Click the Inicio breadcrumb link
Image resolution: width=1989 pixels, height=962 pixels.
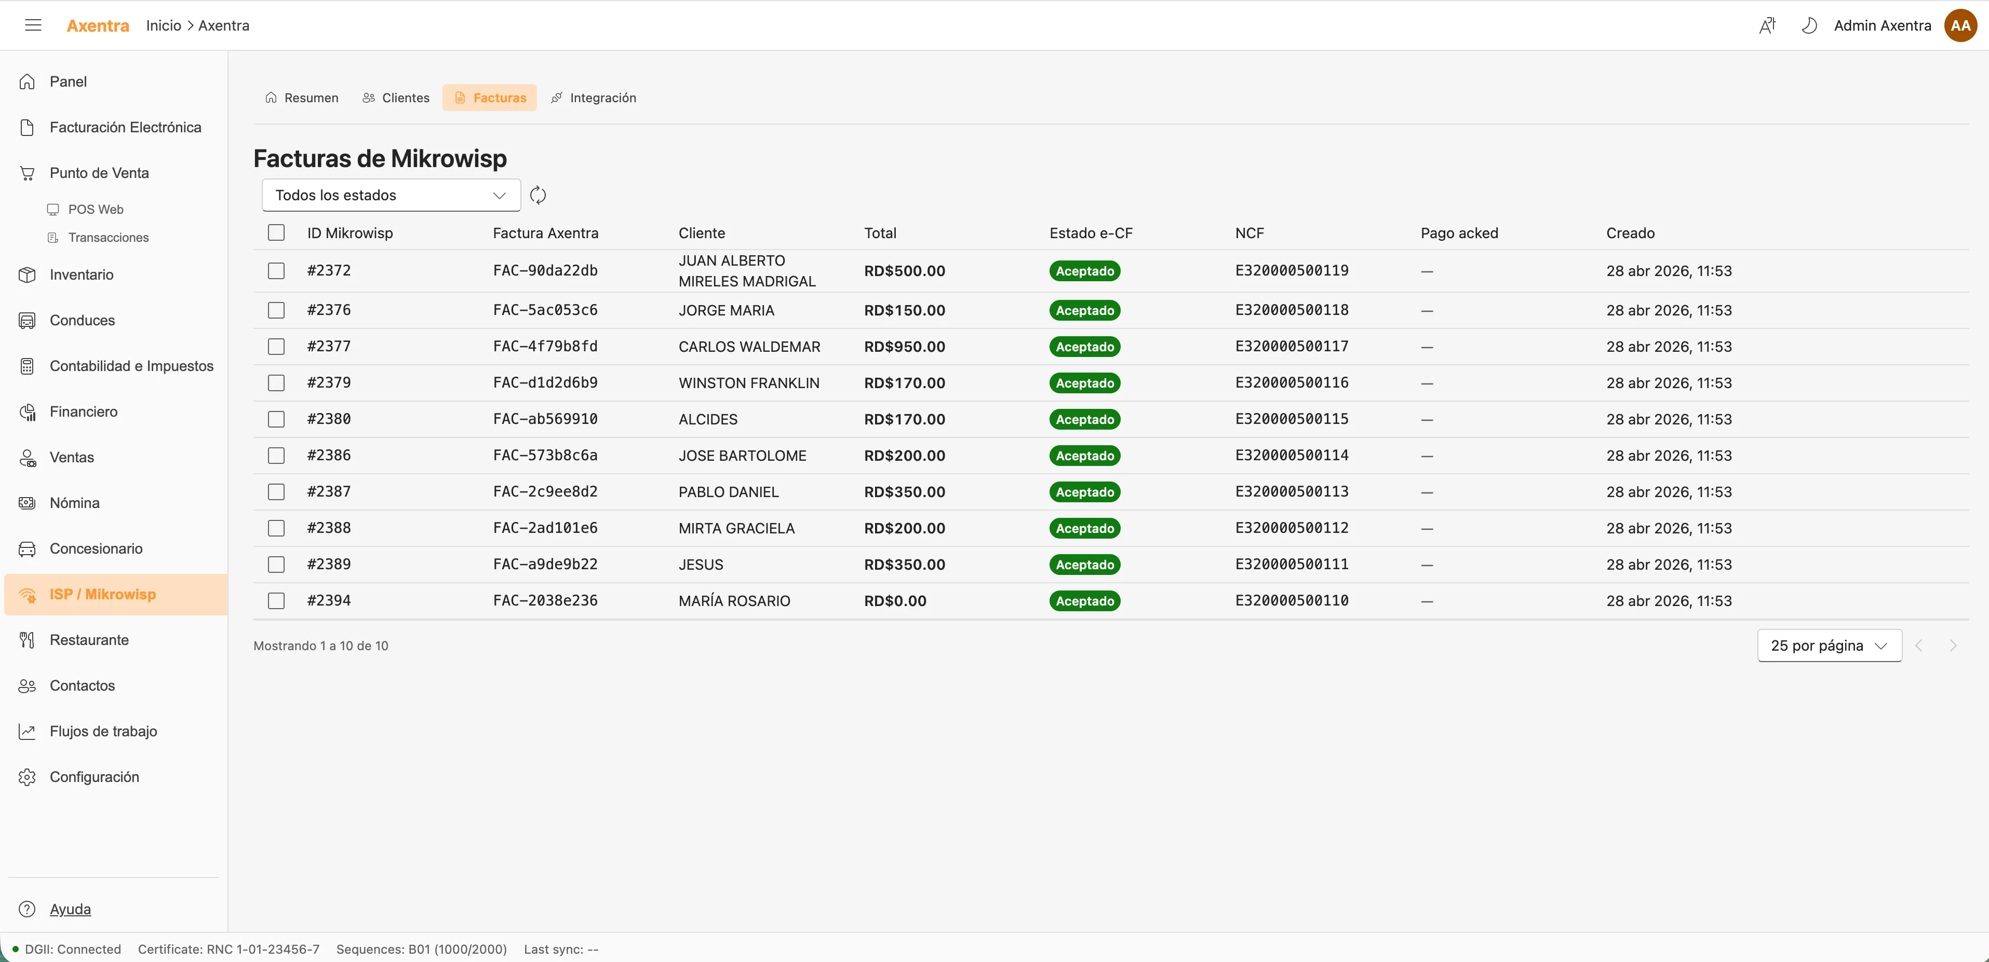pyautogui.click(x=164, y=25)
